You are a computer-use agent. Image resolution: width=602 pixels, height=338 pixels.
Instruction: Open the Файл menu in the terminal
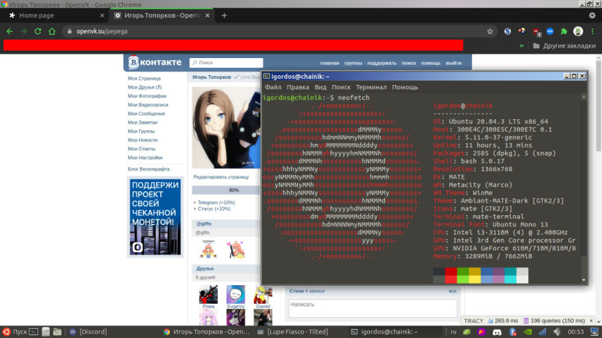point(272,87)
